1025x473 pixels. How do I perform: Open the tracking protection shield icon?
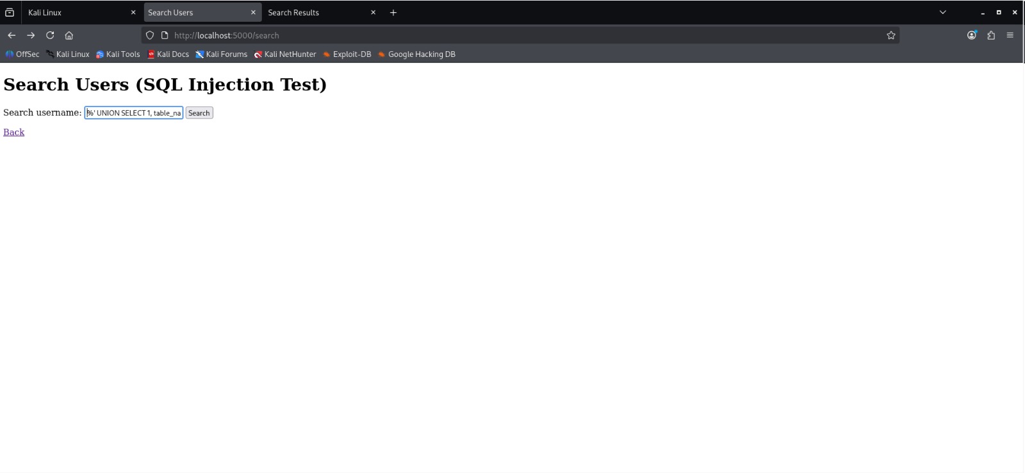point(150,35)
